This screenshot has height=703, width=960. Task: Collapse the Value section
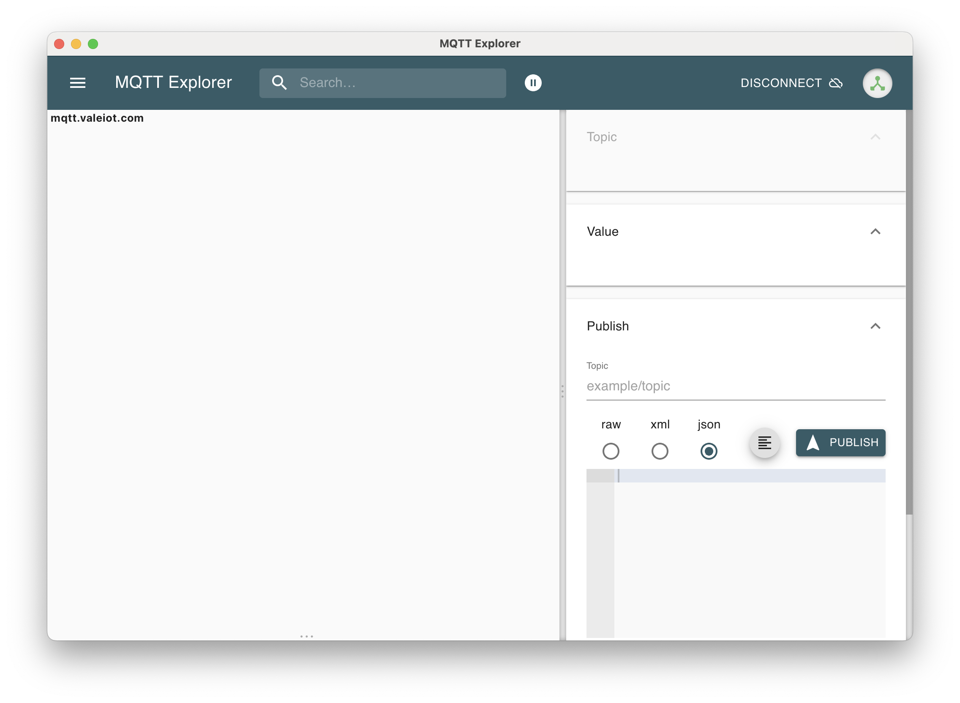(875, 231)
